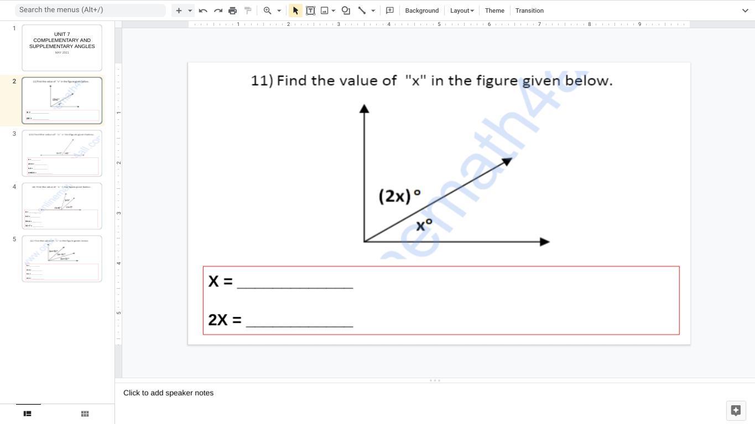Viewport: 755px width, 424px height.
Task: Select the Shape tool
Action: (346, 10)
